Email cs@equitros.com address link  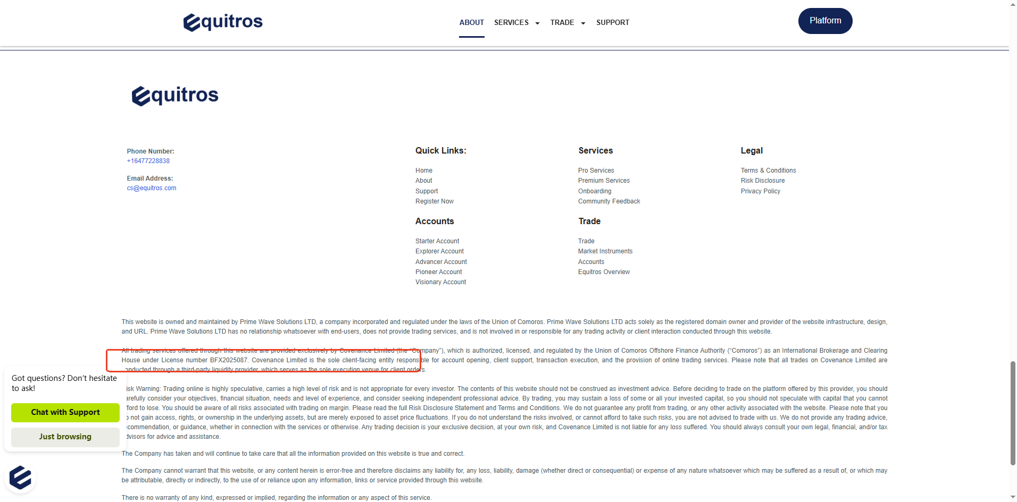pyautogui.click(x=152, y=188)
